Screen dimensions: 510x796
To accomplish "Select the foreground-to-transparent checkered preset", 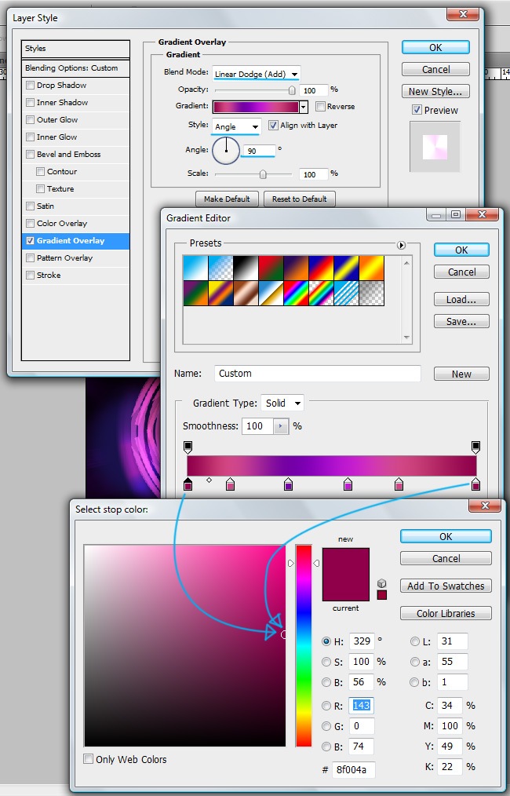I will tap(220, 268).
